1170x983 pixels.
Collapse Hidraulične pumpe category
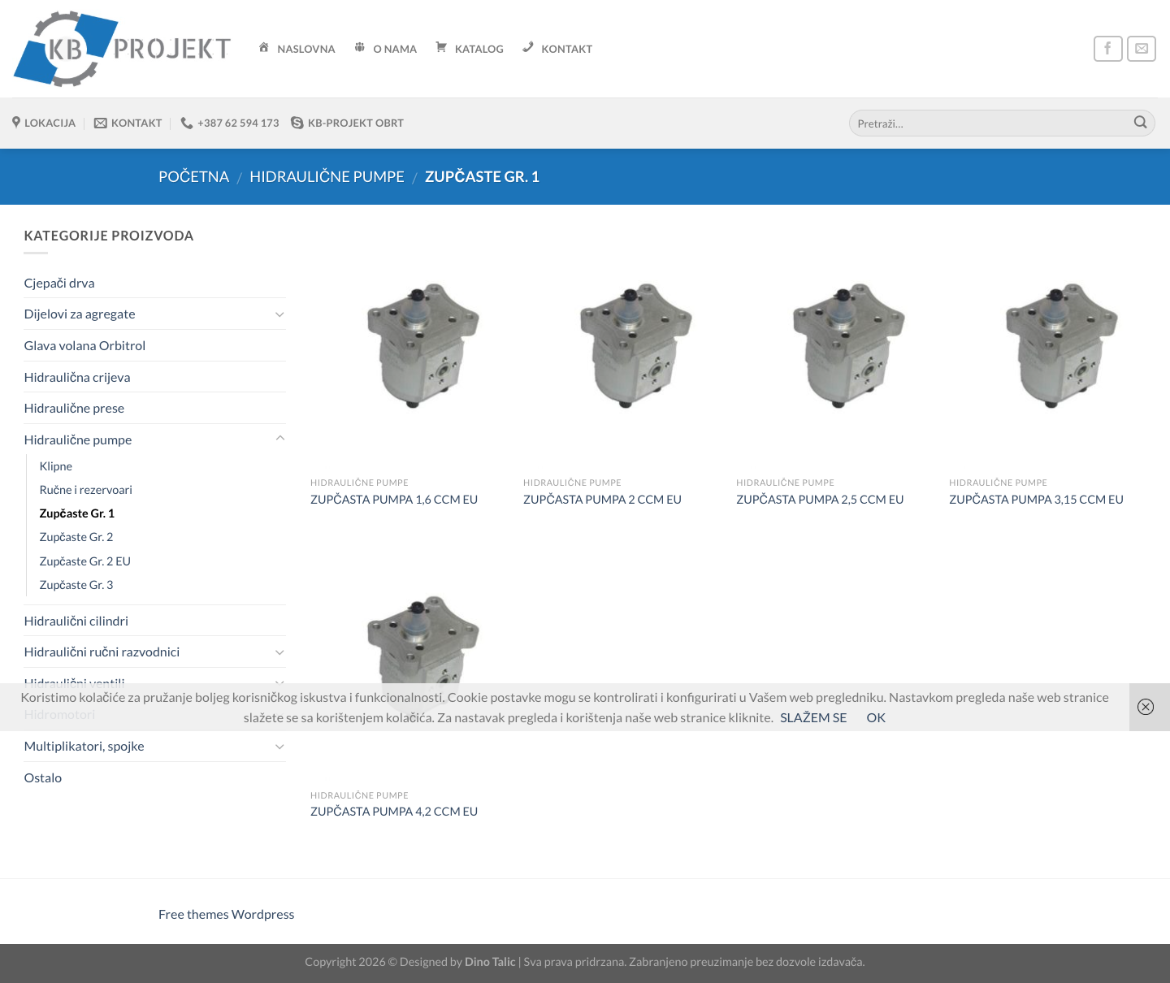click(x=279, y=439)
